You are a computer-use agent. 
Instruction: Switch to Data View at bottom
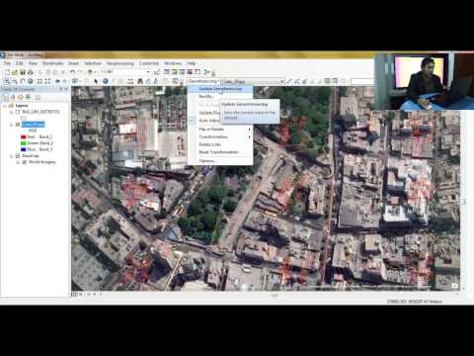tap(75, 294)
